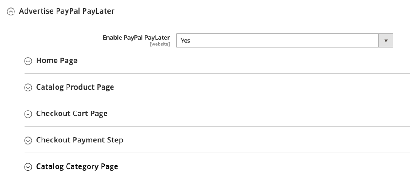
Task: Click the Checkout Cart Page chevron icon
Action: [x=28, y=114]
